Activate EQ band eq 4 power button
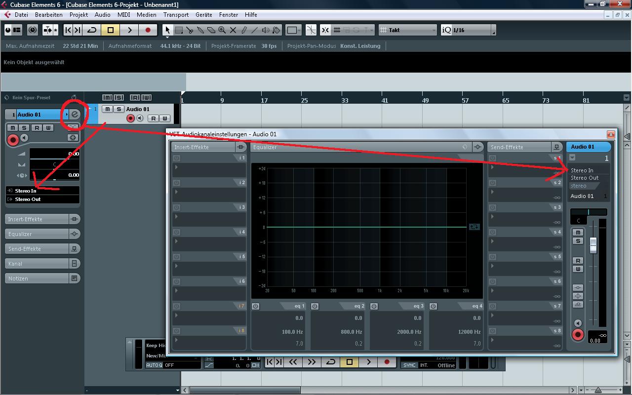632x395 pixels. (x=433, y=306)
